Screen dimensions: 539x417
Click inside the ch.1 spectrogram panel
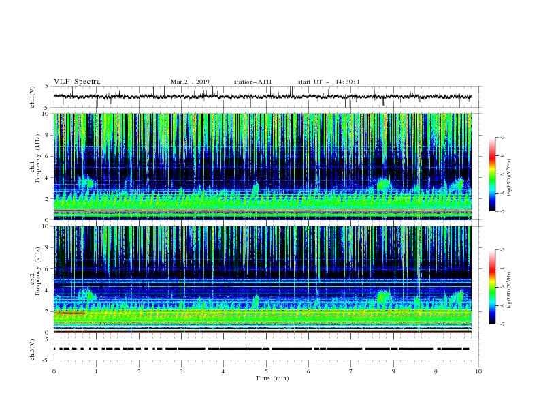[x=262, y=166]
